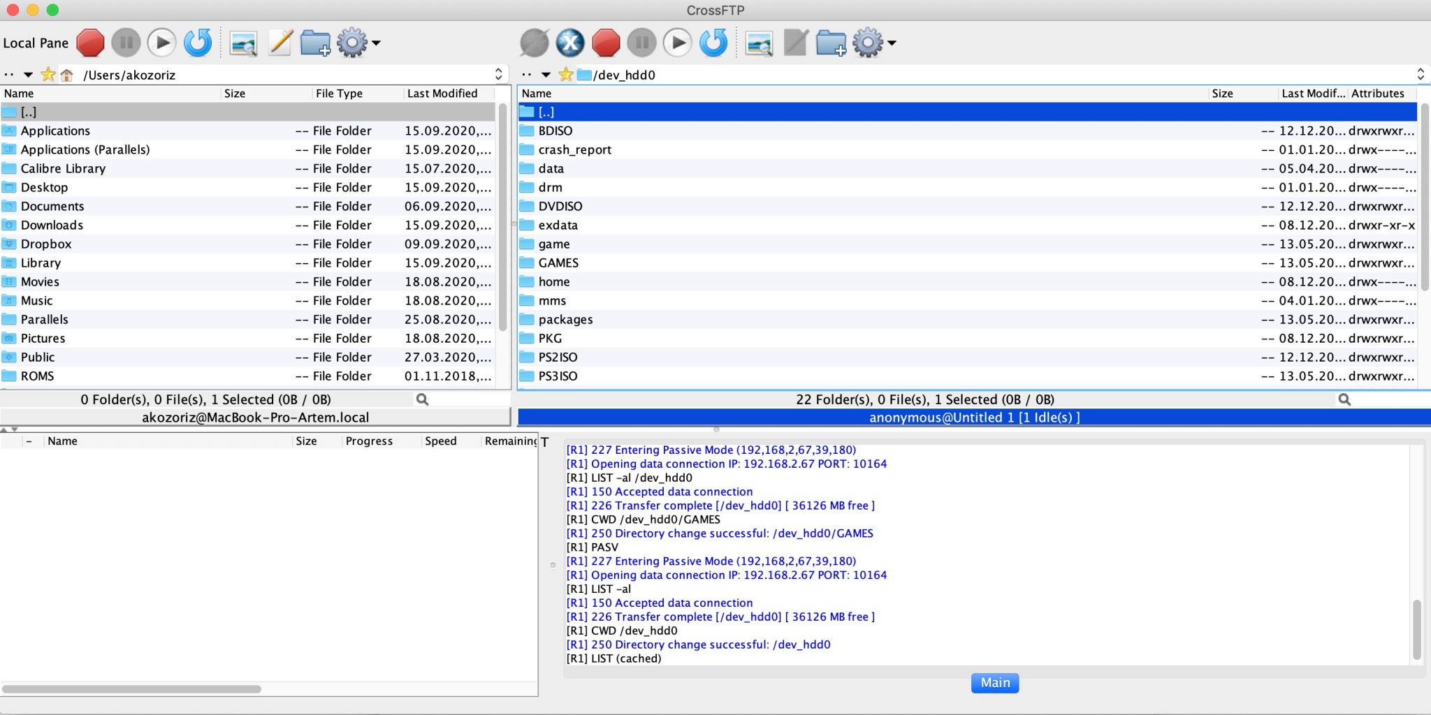The width and height of the screenshot is (1431, 715).
Task: Sort local files by Last Modified column
Action: pyautogui.click(x=442, y=94)
